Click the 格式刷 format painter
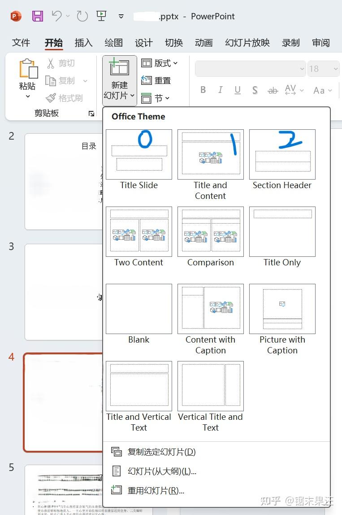This screenshot has height=515, width=342. [64, 98]
